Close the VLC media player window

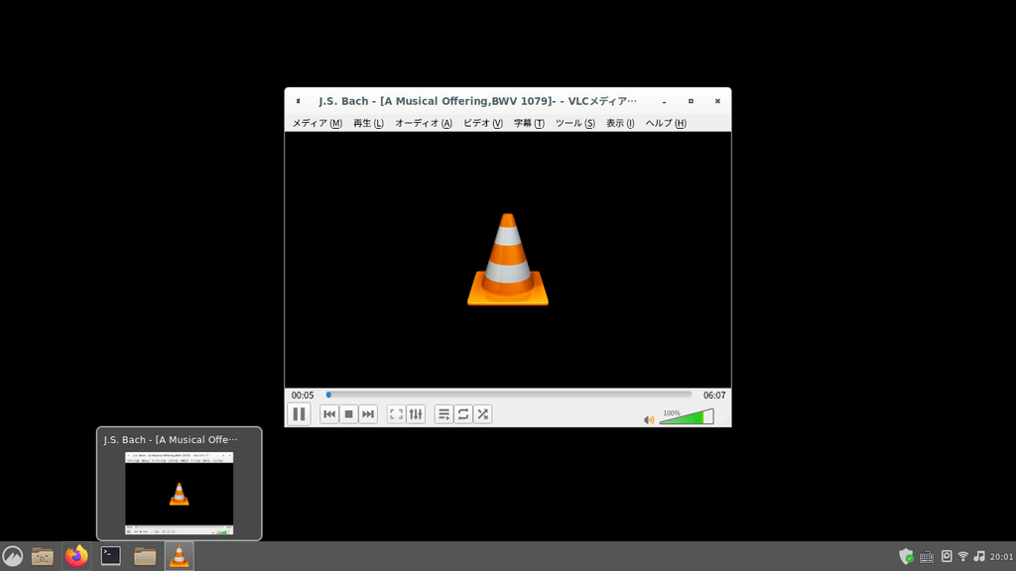pyautogui.click(x=717, y=101)
